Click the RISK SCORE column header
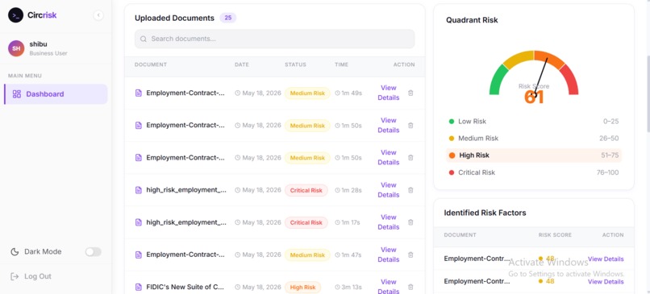The width and height of the screenshot is (650, 294). point(555,234)
